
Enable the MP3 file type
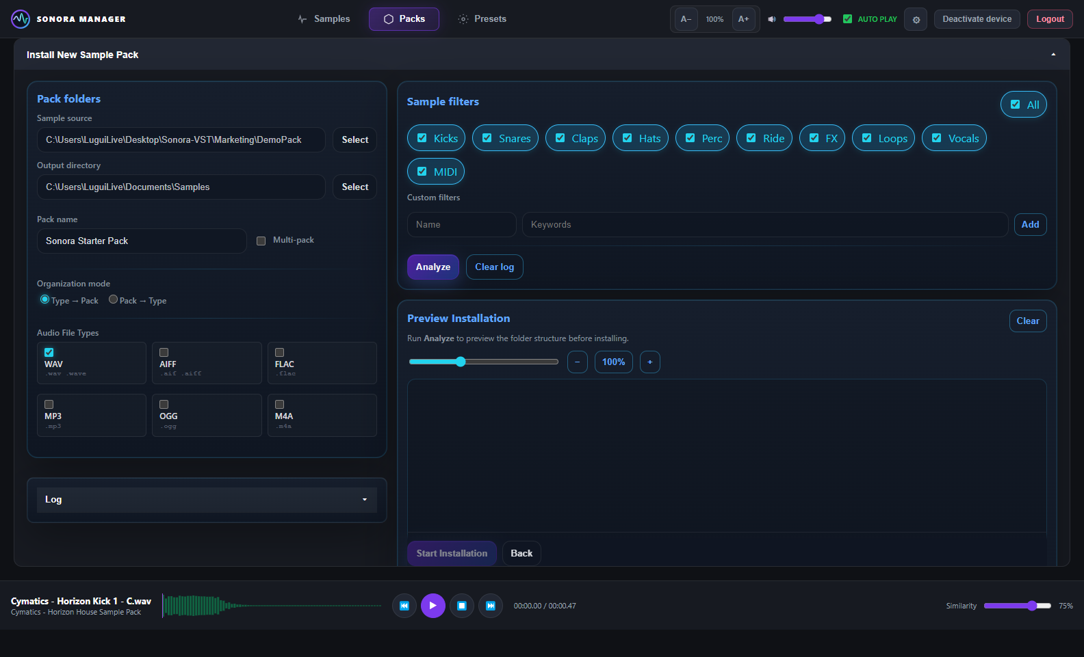[49, 405]
